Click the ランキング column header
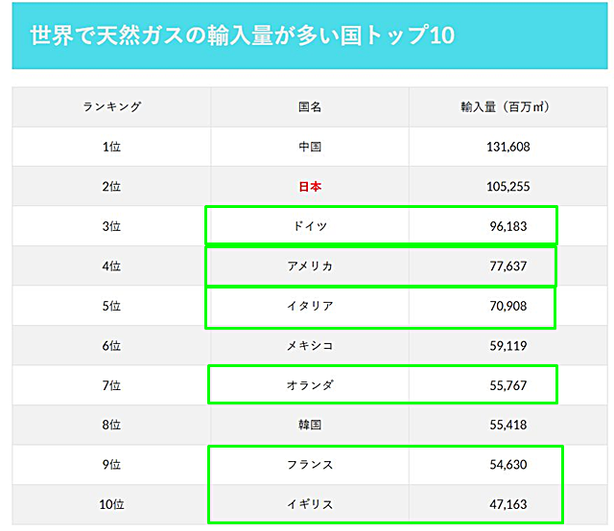 click(111, 107)
